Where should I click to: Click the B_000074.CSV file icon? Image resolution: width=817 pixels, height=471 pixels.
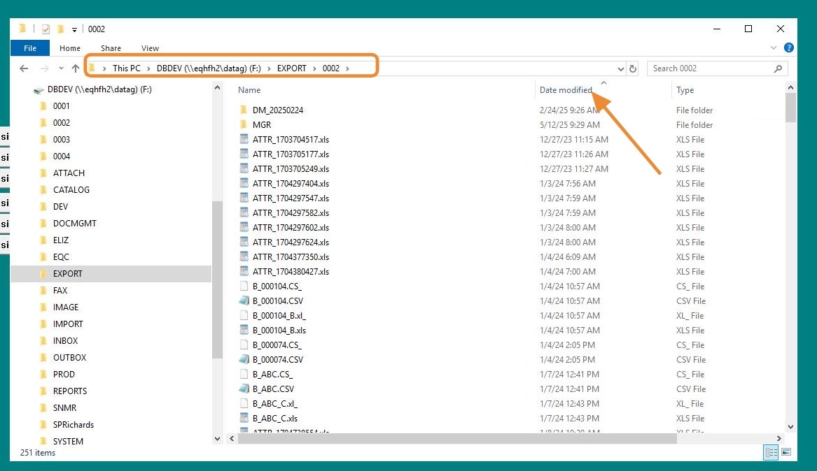pos(244,359)
